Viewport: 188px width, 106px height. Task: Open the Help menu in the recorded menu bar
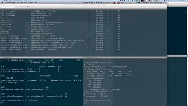coord(36,3)
